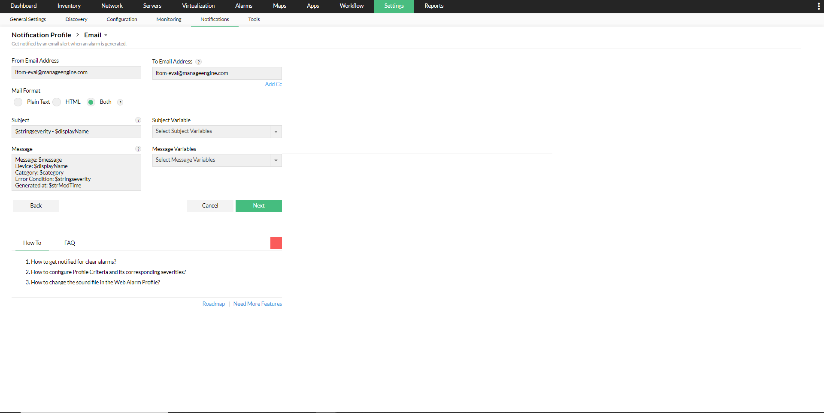Open the three-dot menu in top bar
Image resolution: width=824 pixels, height=413 pixels.
pos(818,6)
